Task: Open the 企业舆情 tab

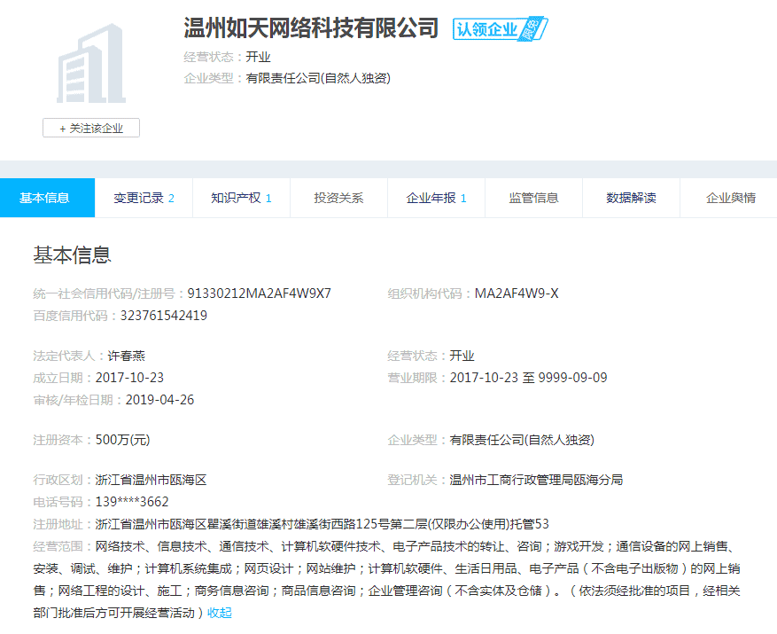Action: tap(730, 198)
